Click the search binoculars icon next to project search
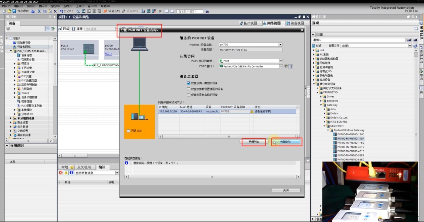Viewport: 424px width, 222px height. 207,11
